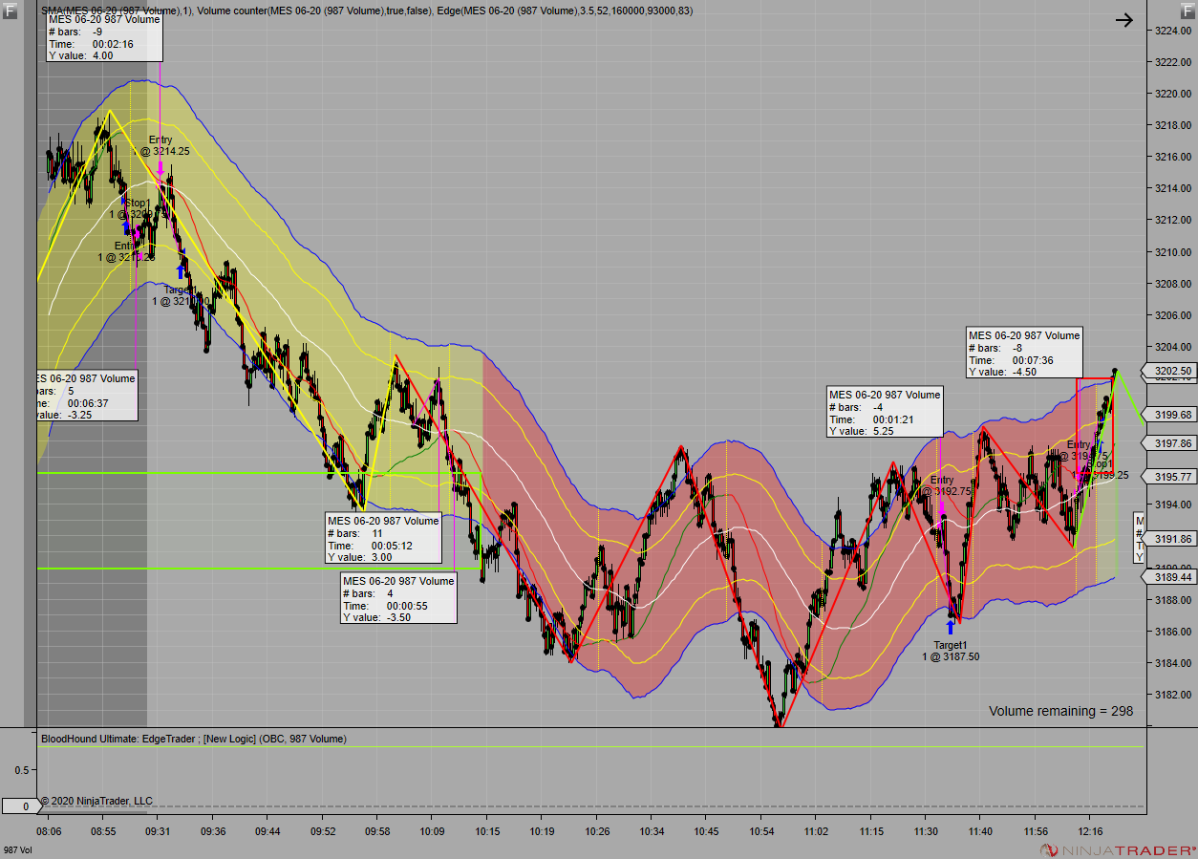Viewport: 1198px width, 859px height.
Task: Click the 11:15 time axis label
Action: [871, 832]
